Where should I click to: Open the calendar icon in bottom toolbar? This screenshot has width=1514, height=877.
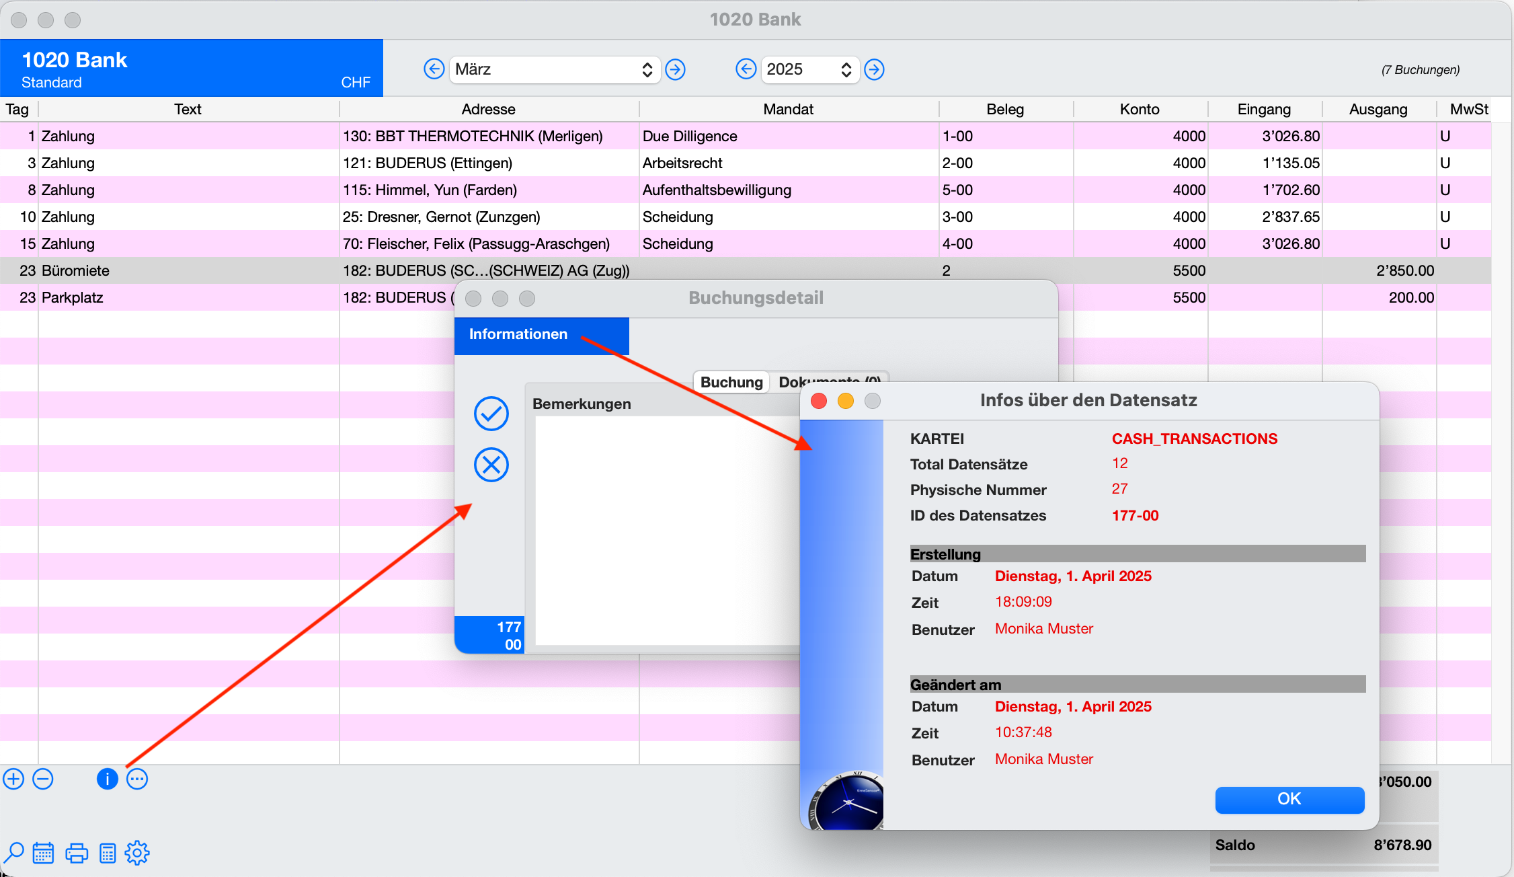43,853
